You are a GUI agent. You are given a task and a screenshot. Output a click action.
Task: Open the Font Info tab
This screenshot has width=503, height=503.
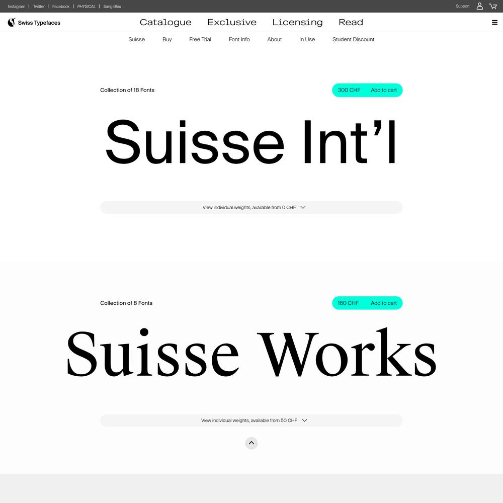(239, 39)
